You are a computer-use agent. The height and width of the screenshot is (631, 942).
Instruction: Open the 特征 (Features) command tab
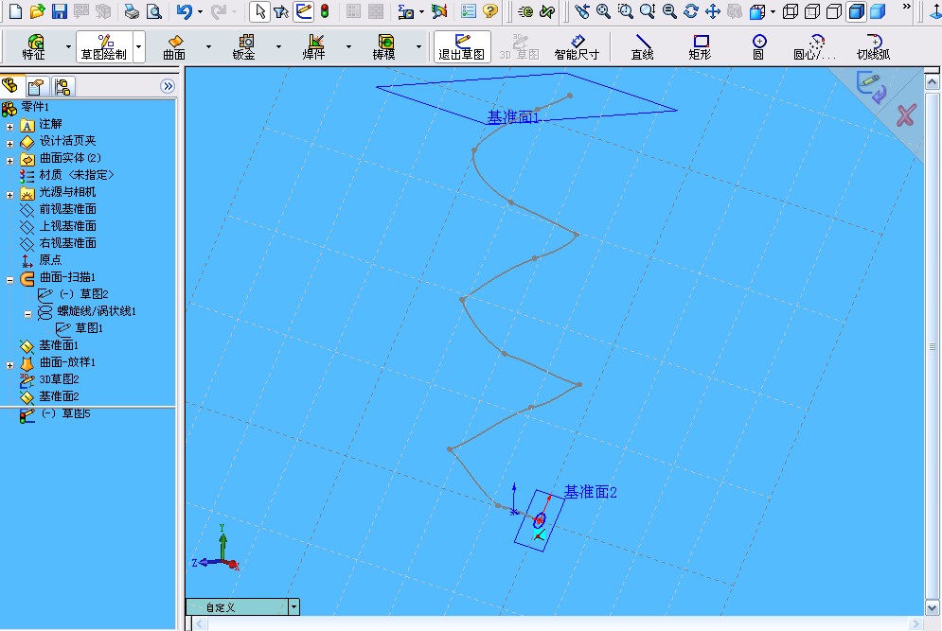(34, 47)
